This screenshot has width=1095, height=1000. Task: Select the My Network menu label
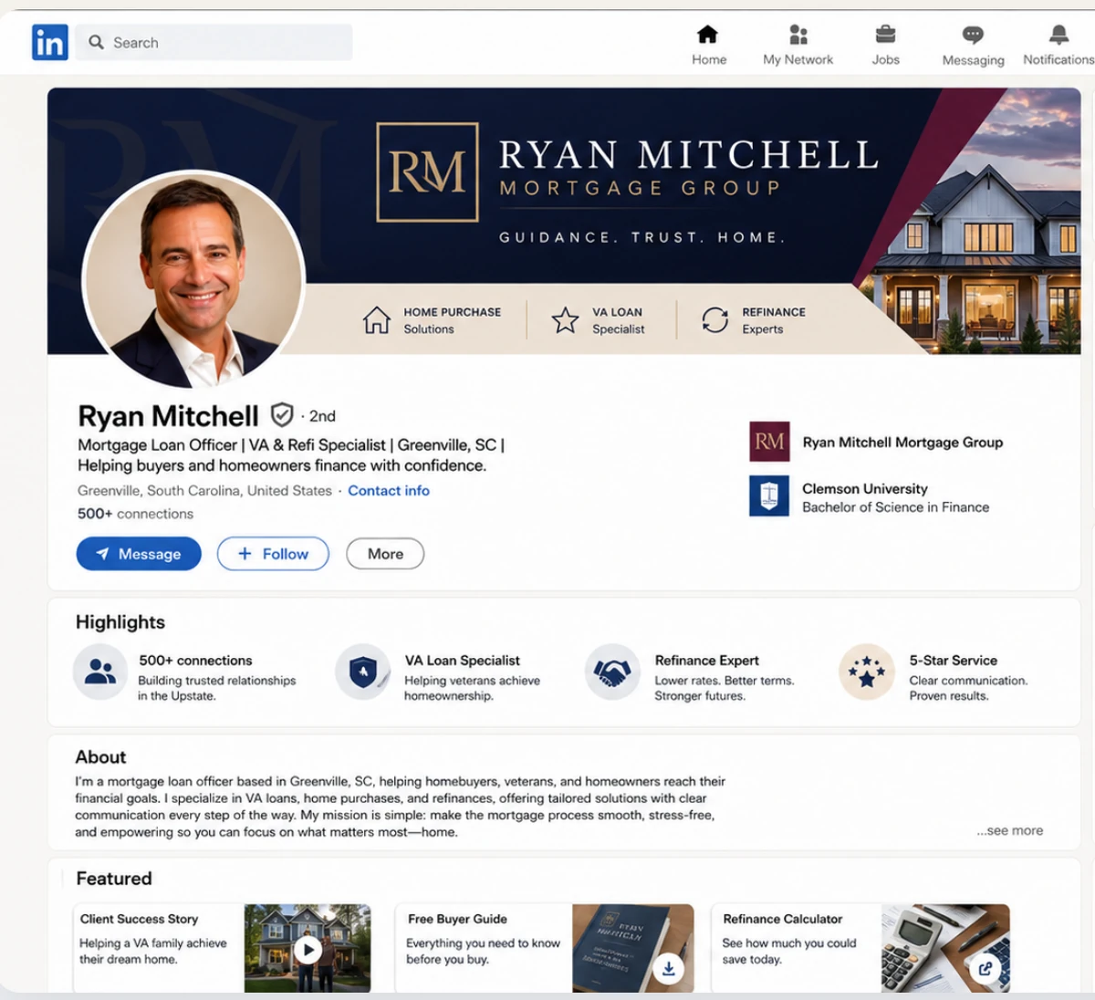coord(798,59)
